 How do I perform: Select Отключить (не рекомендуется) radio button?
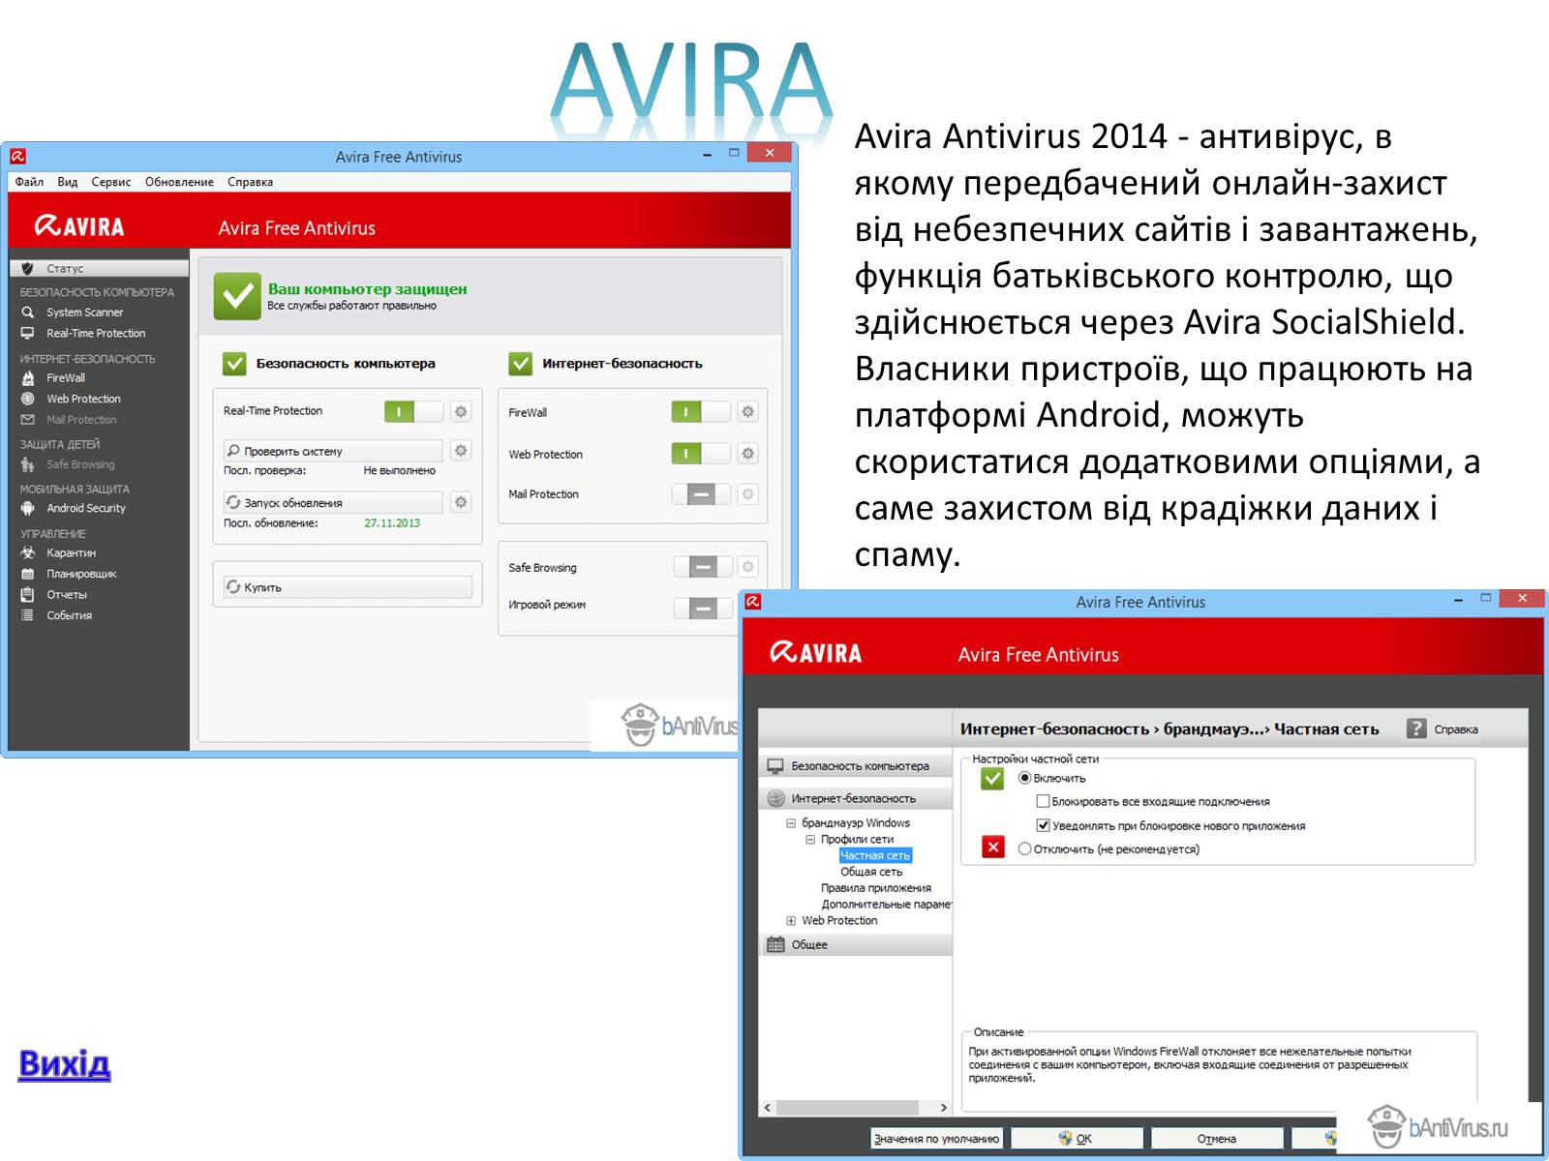coord(1024,849)
